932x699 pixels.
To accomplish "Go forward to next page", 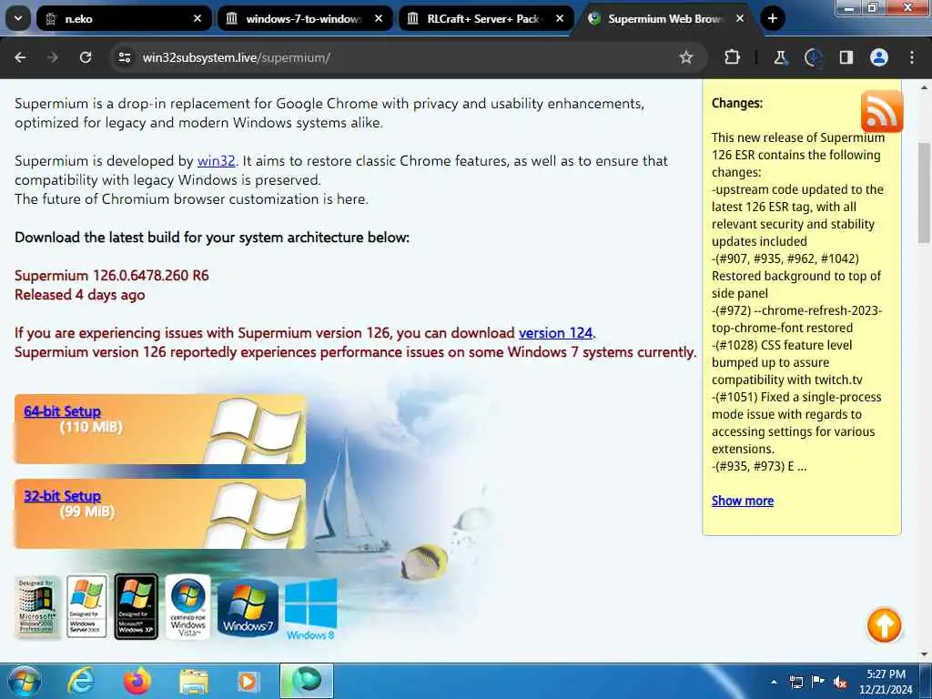I will [53, 57].
